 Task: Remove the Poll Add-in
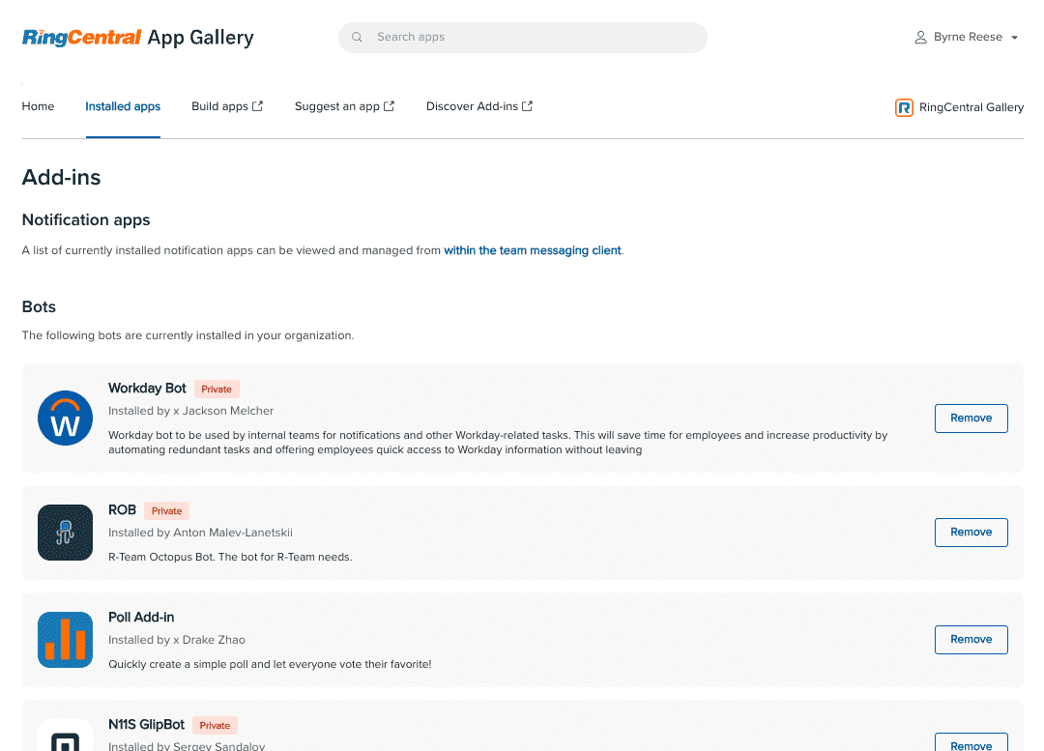click(971, 640)
